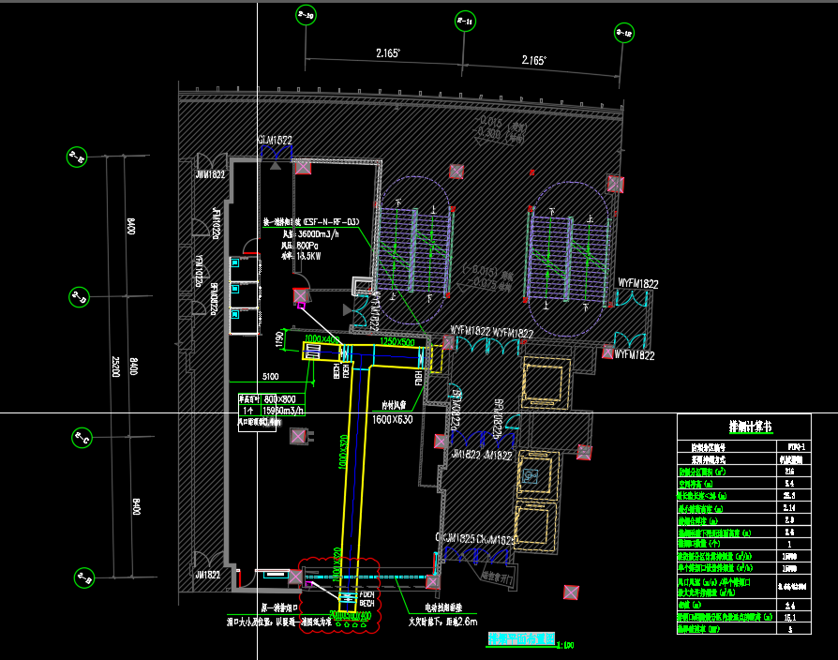Select the 5100 dimension annotation
Viewport: 838px width, 660px height.
269,377
